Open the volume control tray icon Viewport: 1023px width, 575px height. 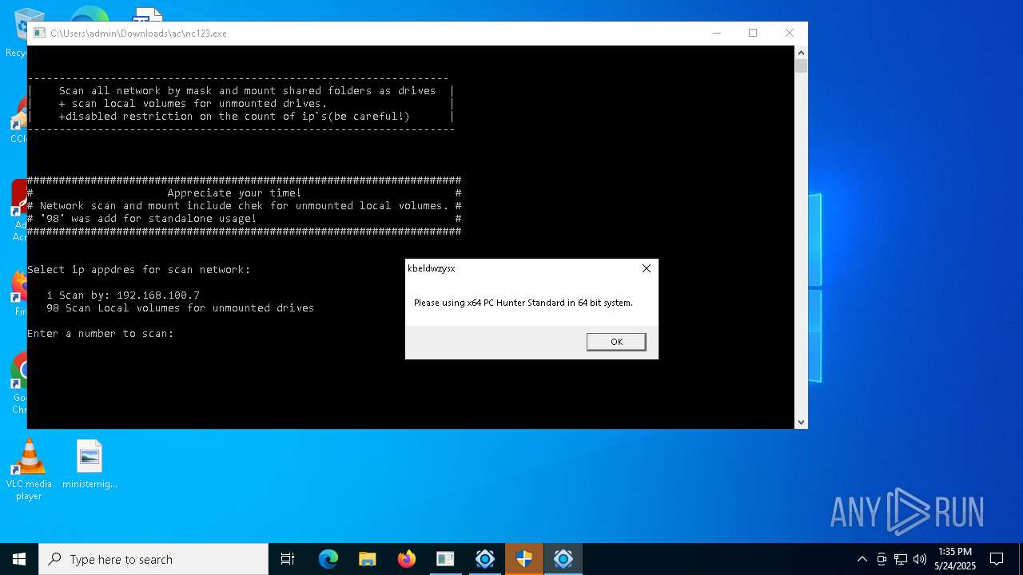click(920, 559)
